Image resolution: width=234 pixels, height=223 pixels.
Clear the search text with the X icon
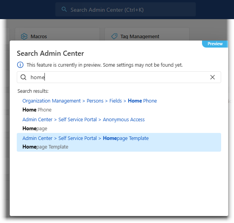213,77
